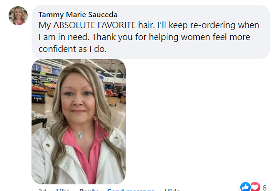This screenshot has height=191, width=279.
Task: Click the necklace pendant in the photo
Action: coord(80,135)
